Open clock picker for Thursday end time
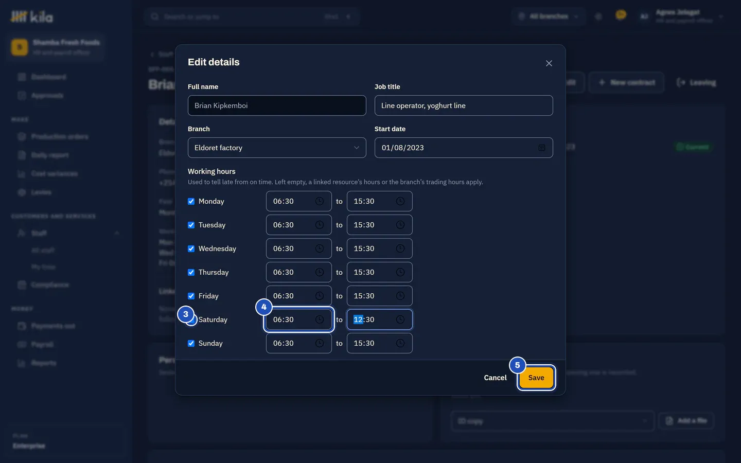The width and height of the screenshot is (741, 463). [x=400, y=272]
